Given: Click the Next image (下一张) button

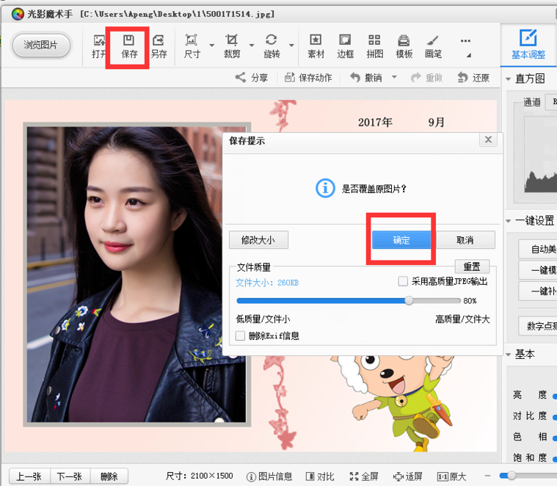Looking at the screenshot, I should pyautogui.click(x=70, y=476).
